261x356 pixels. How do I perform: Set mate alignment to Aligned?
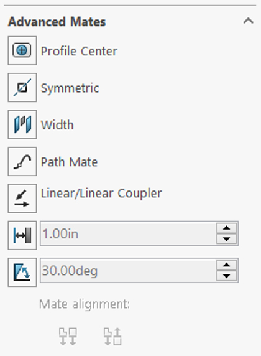coord(68,337)
